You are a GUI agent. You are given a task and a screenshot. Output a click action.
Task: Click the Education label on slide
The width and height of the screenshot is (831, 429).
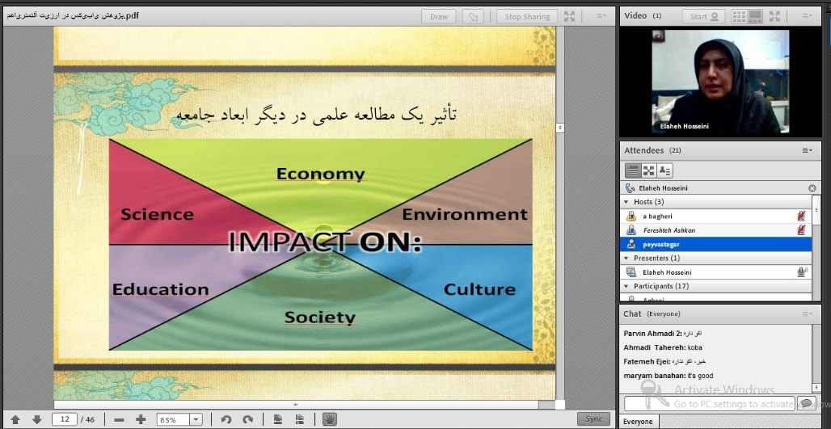160,289
